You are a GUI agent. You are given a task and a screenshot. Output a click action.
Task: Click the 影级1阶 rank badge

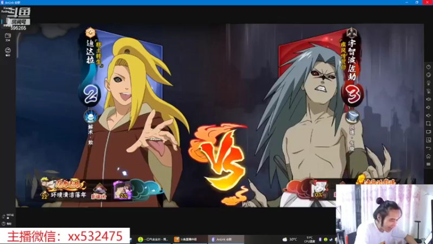click(x=99, y=191)
